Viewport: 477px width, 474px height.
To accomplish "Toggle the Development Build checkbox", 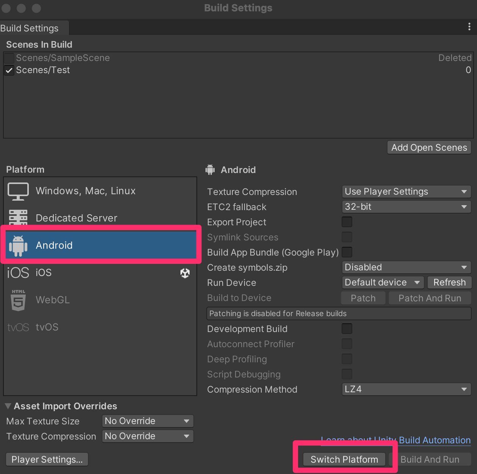I will tap(347, 329).
